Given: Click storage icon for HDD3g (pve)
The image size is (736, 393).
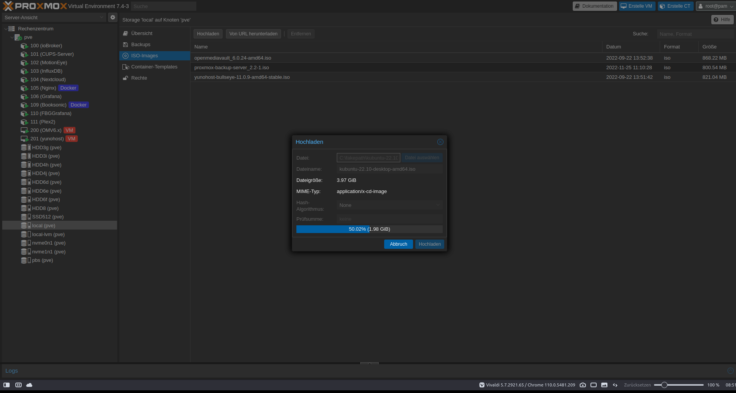Looking at the screenshot, I should point(26,147).
